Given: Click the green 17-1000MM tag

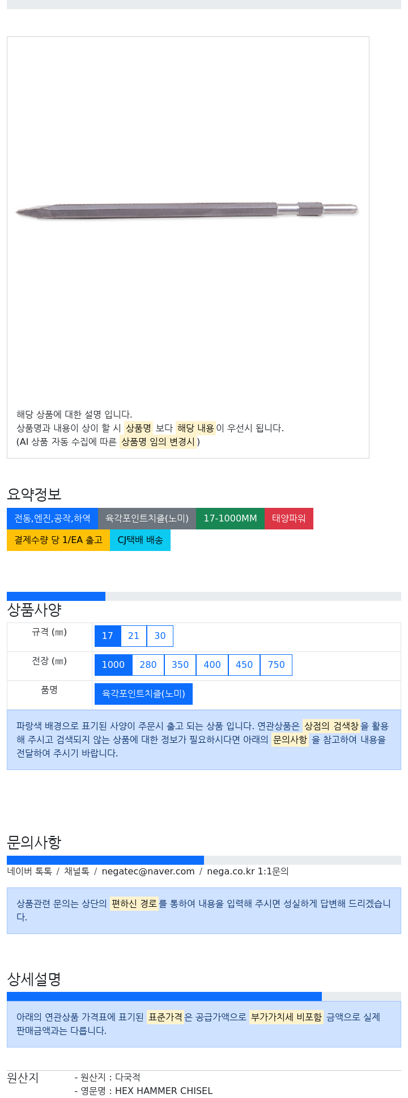Looking at the screenshot, I should click(230, 519).
